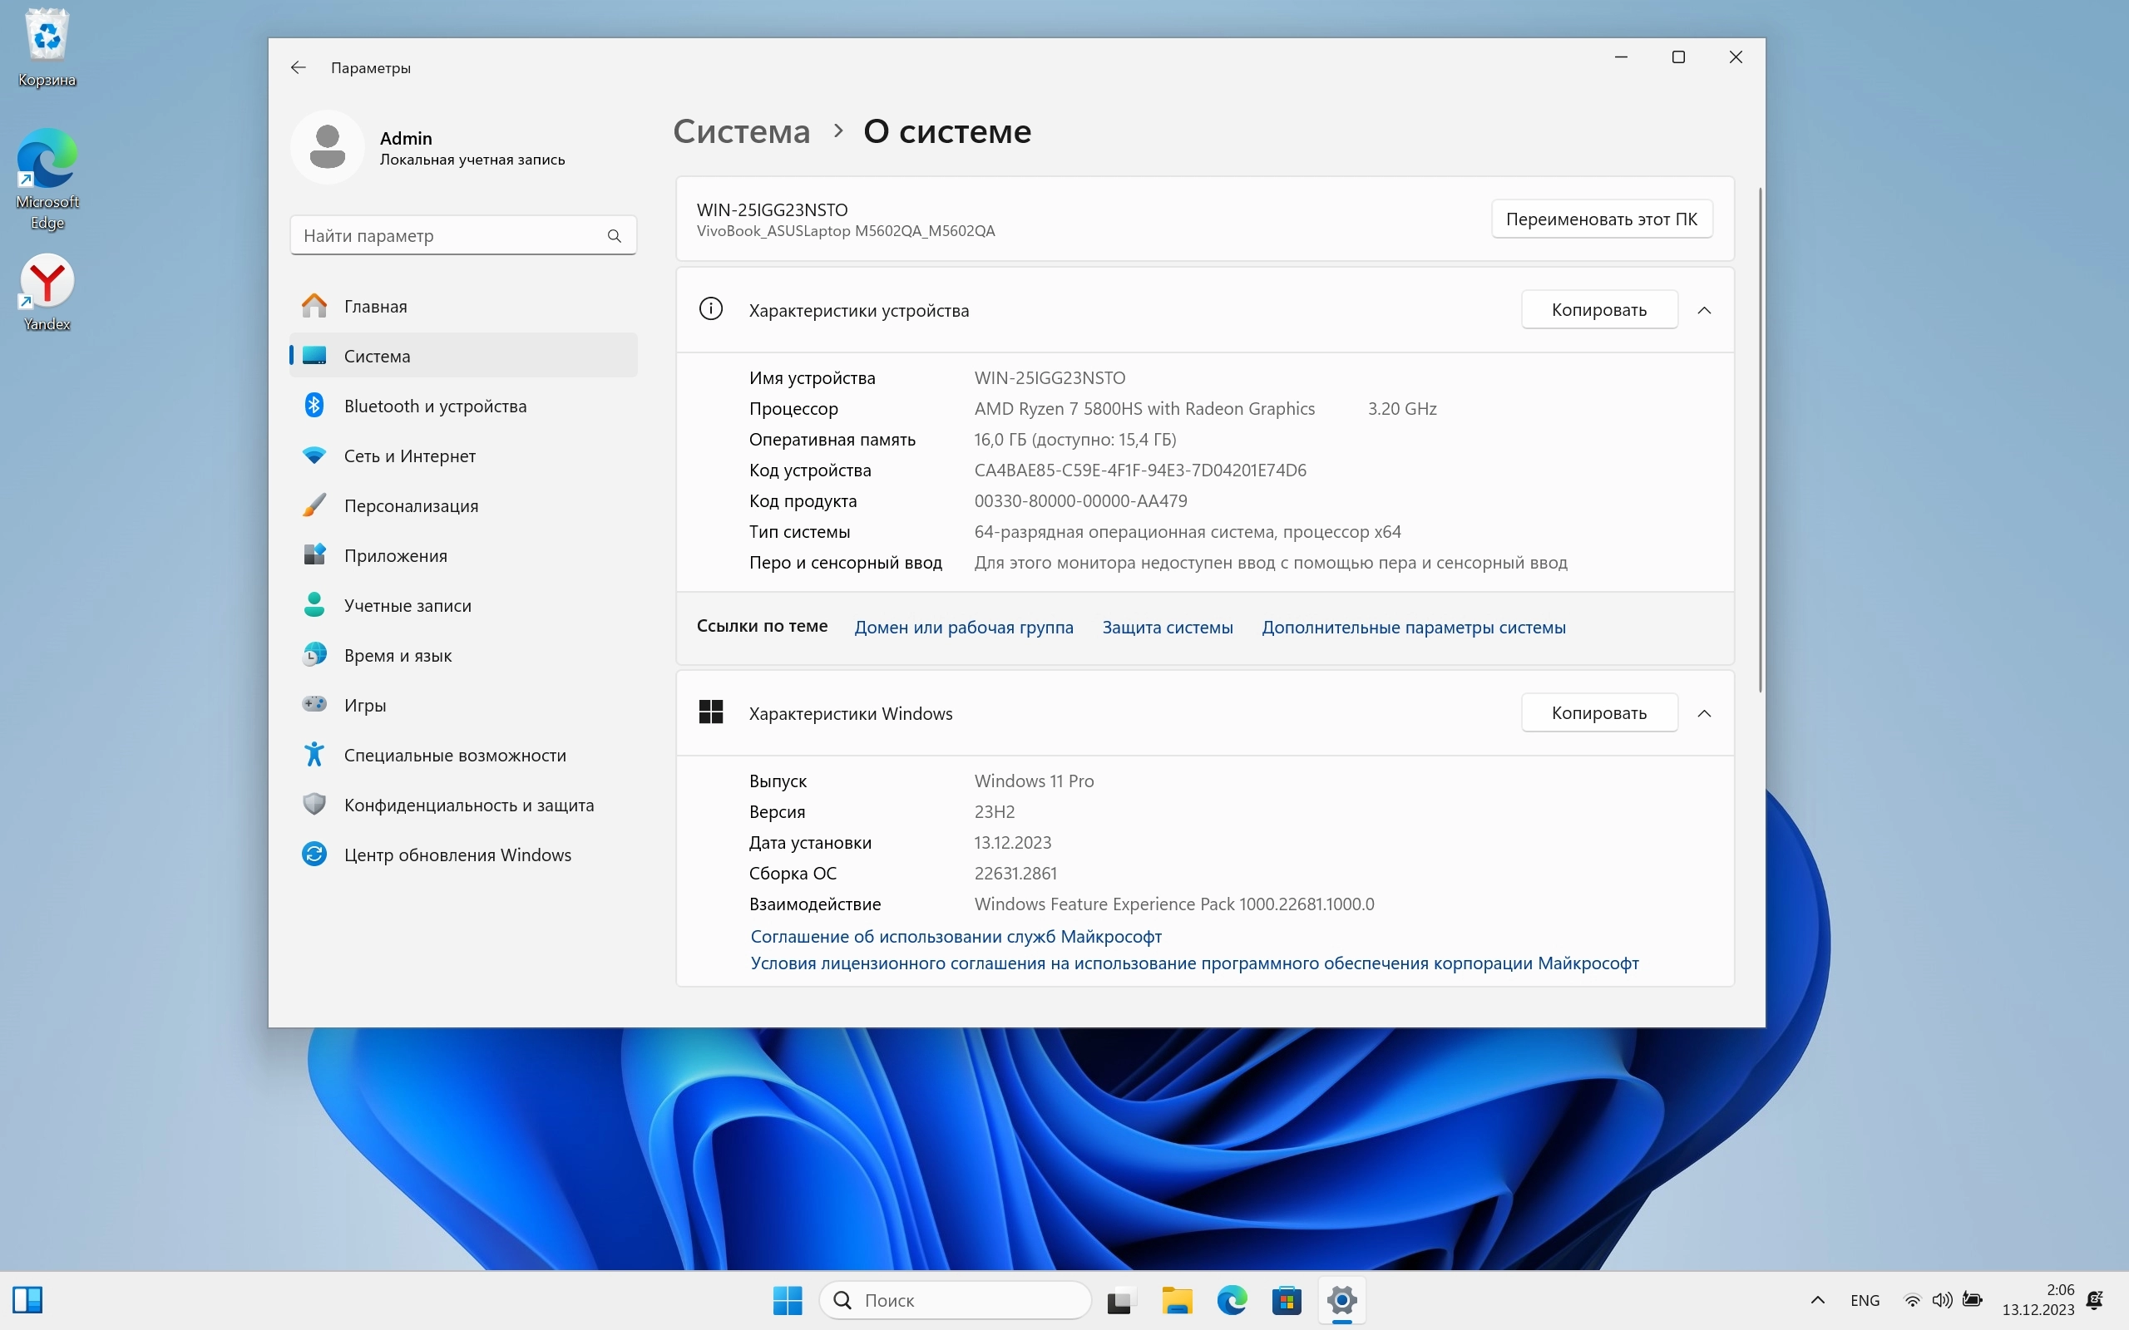2129x1330 pixels.
Task: Click the settings page vertical scrollbar
Action: pos(1760,440)
